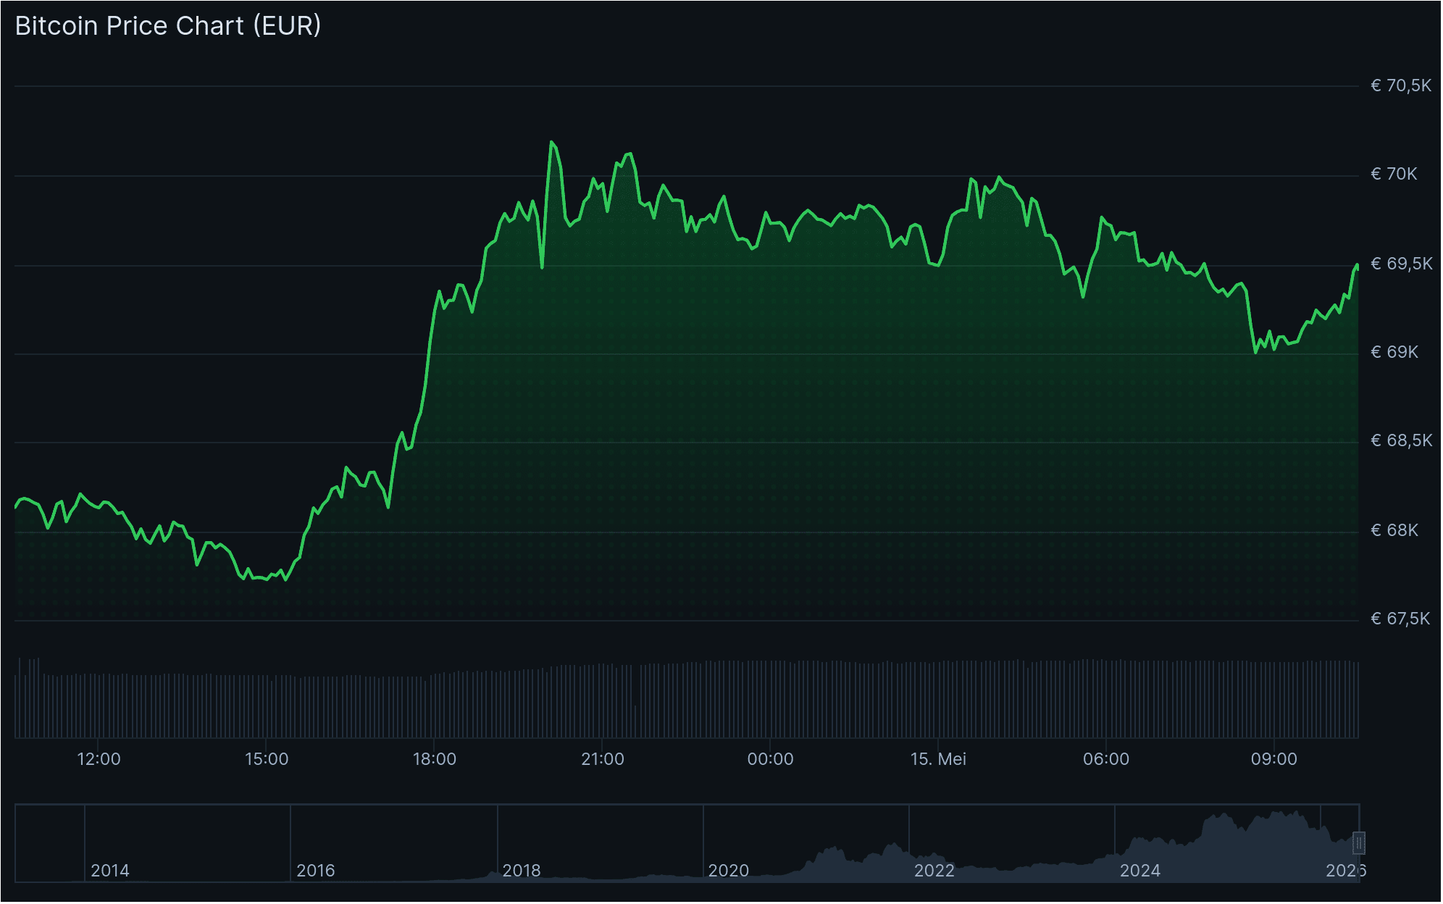Click the 09:00 time axis label

[1274, 759]
